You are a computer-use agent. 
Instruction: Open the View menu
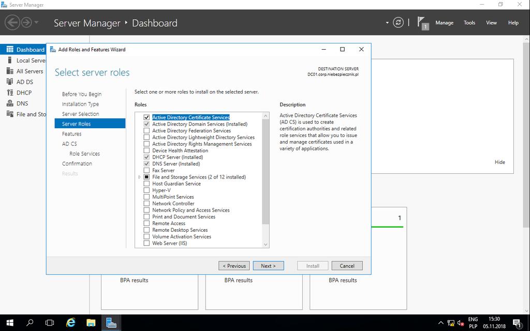click(491, 23)
